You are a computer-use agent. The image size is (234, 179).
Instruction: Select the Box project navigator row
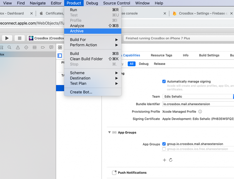point(28,55)
